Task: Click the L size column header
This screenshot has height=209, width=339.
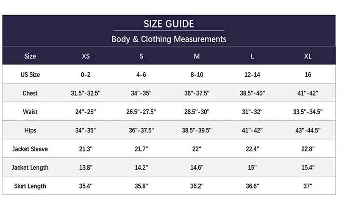Action: point(252,56)
